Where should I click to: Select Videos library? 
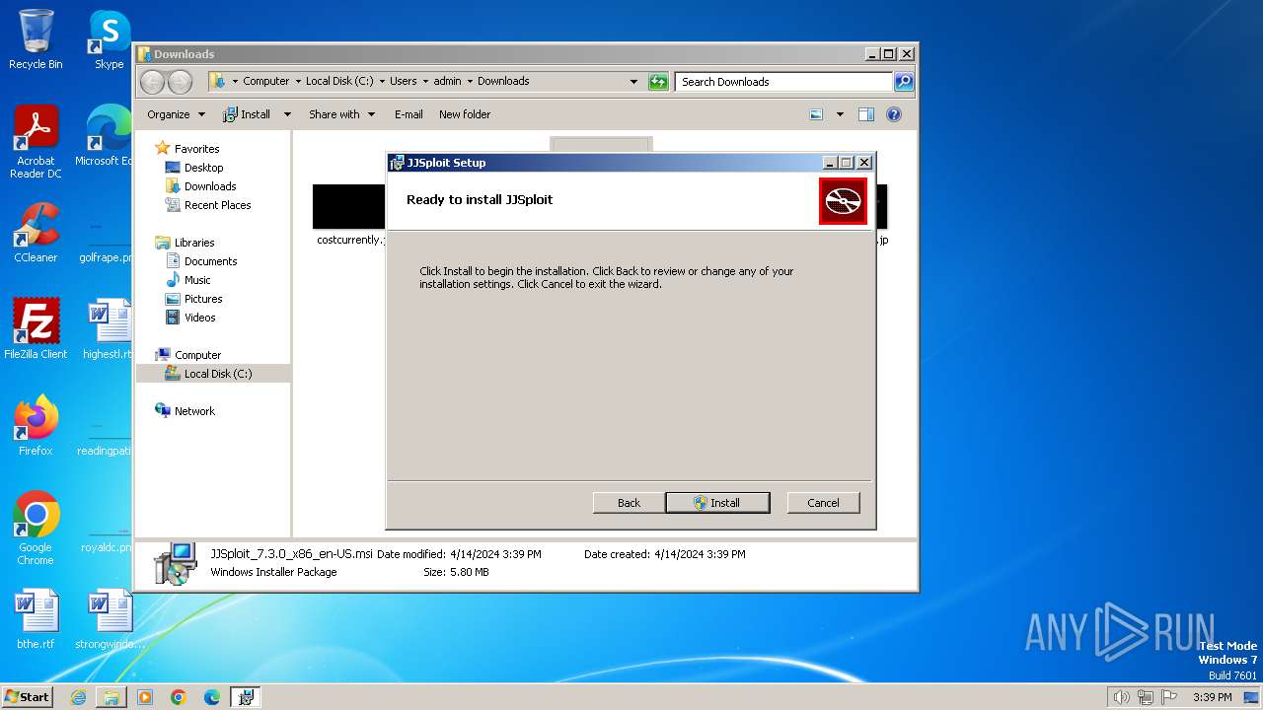pos(199,318)
